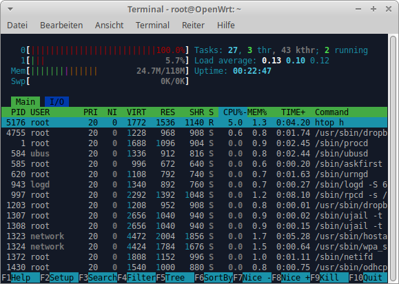The image size is (399, 284).
Task: Switch to the I/O tab in htop
Action: tap(57, 102)
